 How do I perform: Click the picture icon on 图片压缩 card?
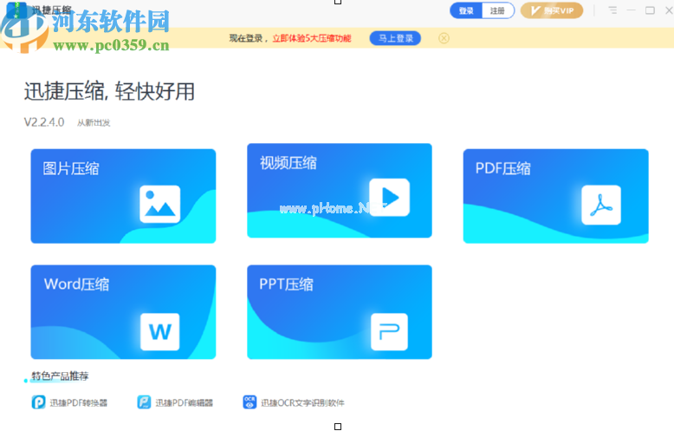coord(160,205)
